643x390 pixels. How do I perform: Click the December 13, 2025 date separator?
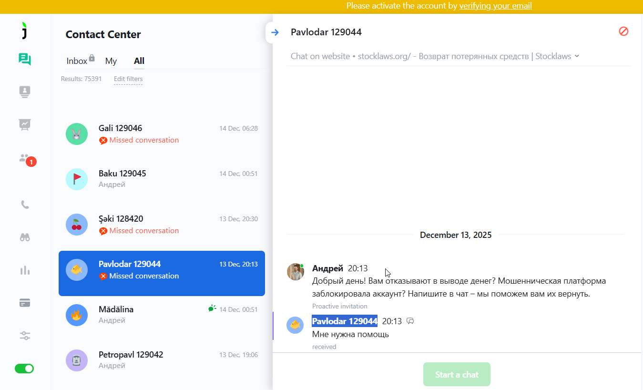click(456, 235)
